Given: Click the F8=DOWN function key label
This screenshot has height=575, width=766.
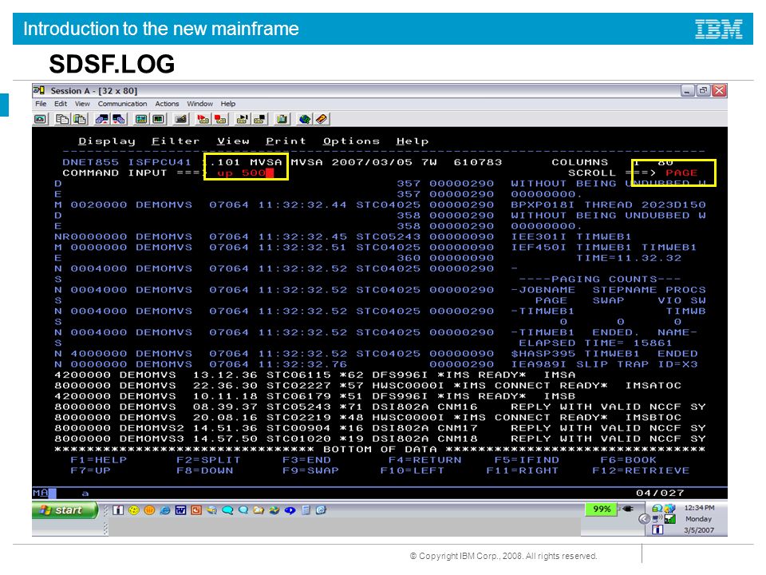Looking at the screenshot, I should point(205,471).
